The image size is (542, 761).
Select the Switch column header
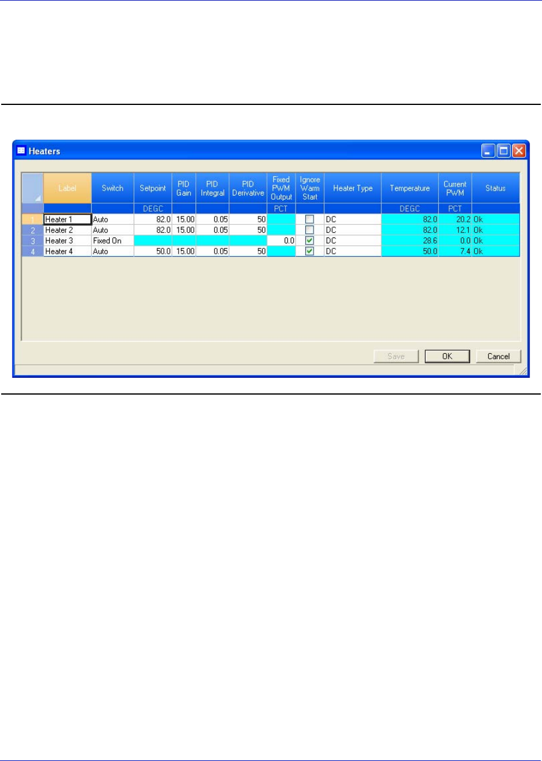click(112, 188)
